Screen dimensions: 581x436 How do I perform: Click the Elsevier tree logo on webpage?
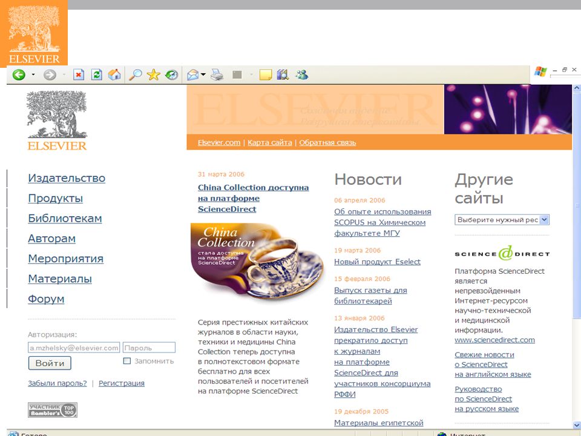[57, 121]
